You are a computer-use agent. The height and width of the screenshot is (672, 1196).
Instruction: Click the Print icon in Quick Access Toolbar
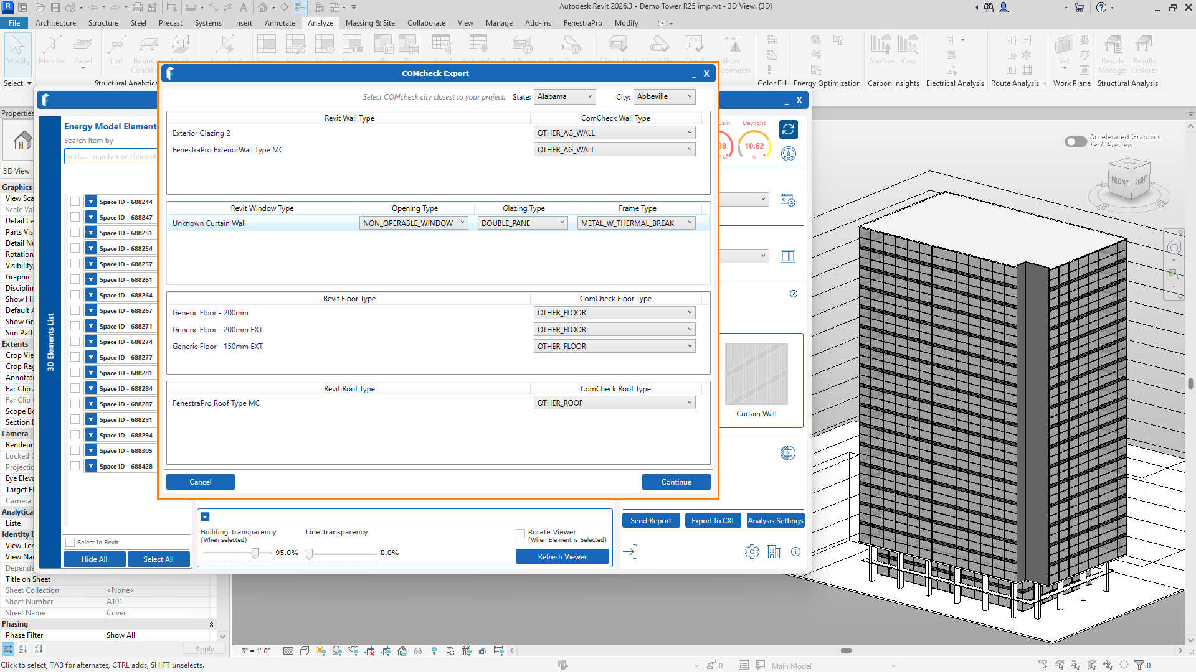137,7
